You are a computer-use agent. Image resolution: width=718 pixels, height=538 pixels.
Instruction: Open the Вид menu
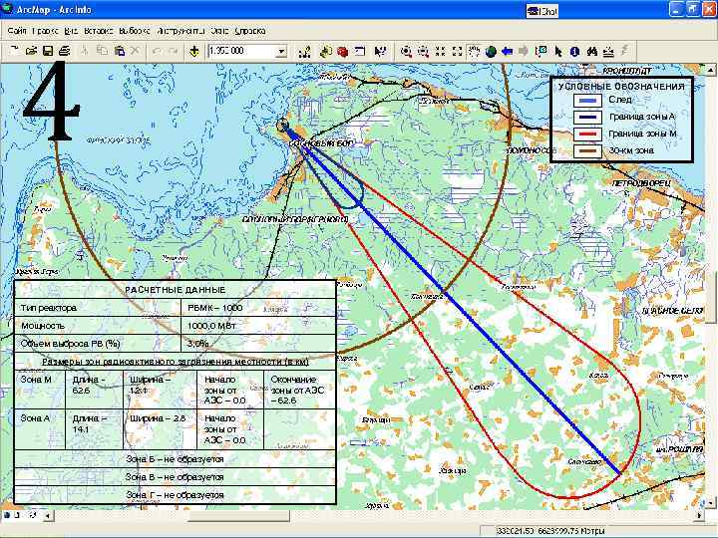coord(71,31)
